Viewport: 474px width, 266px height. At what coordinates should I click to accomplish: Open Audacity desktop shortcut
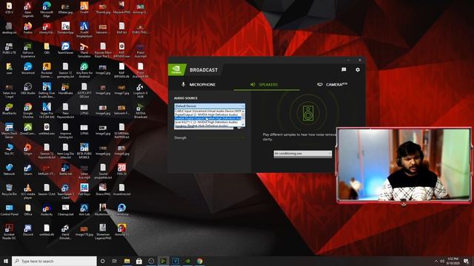point(47,210)
